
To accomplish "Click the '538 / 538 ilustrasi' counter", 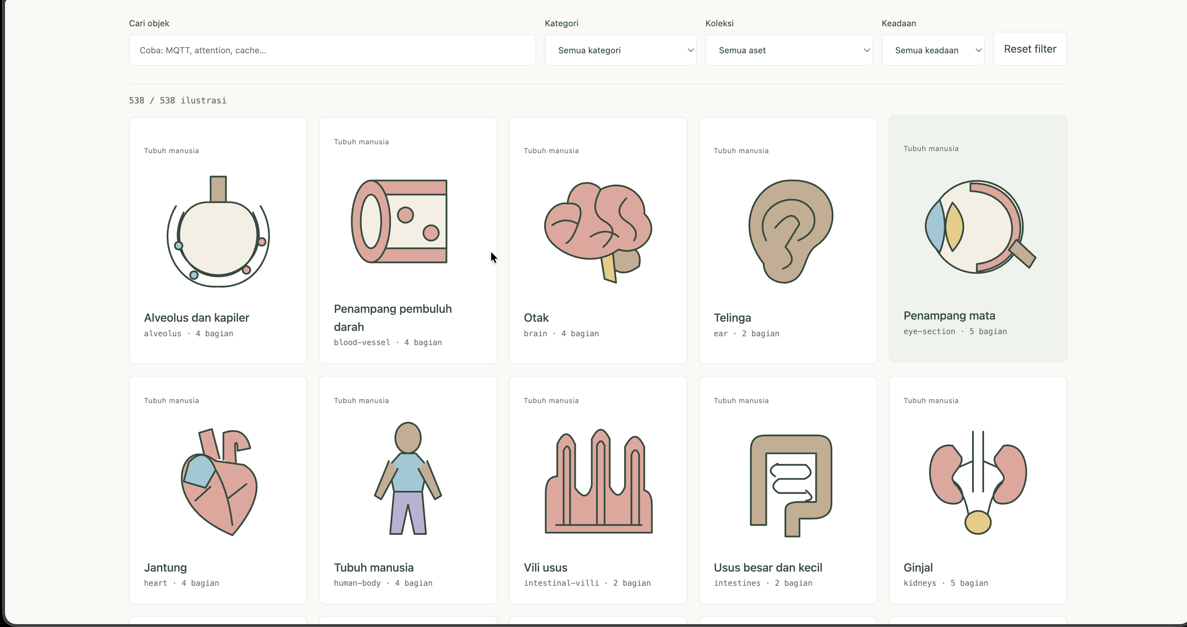I will tap(177, 101).
